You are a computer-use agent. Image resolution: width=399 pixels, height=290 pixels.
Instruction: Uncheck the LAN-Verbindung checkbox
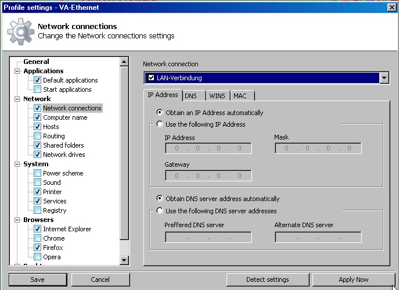point(151,78)
